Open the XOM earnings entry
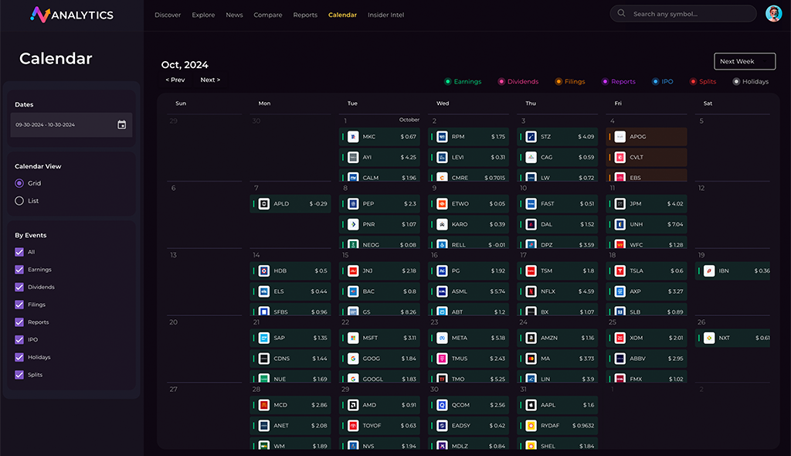The width and height of the screenshot is (791, 456). tap(647, 338)
